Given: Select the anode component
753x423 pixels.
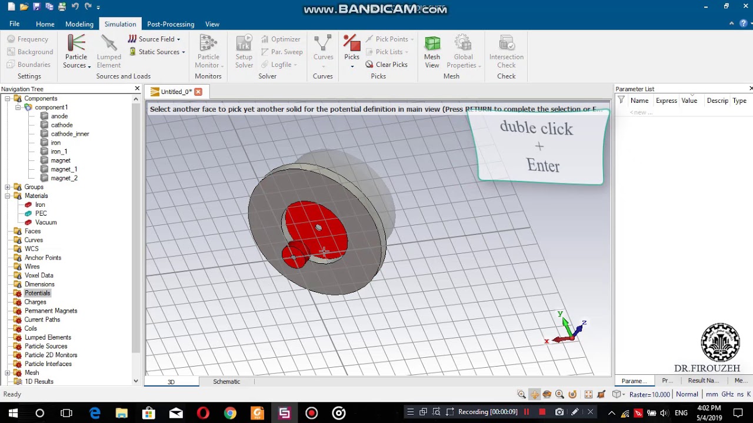Looking at the screenshot, I should [59, 116].
